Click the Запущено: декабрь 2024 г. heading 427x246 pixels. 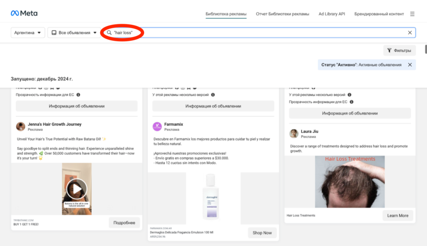[42, 79]
